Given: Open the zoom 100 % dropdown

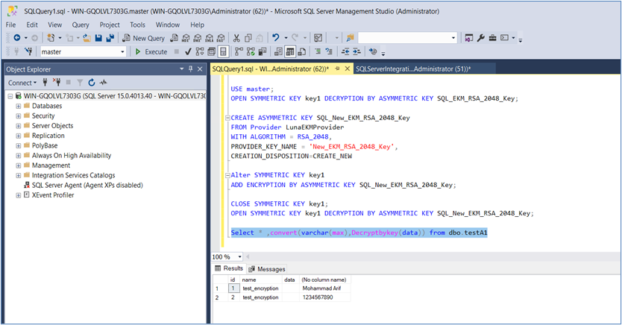Looking at the screenshot, I should pyautogui.click(x=239, y=257).
